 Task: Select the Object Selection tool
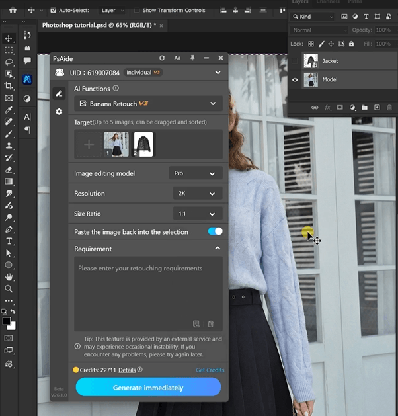coord(9,74)
